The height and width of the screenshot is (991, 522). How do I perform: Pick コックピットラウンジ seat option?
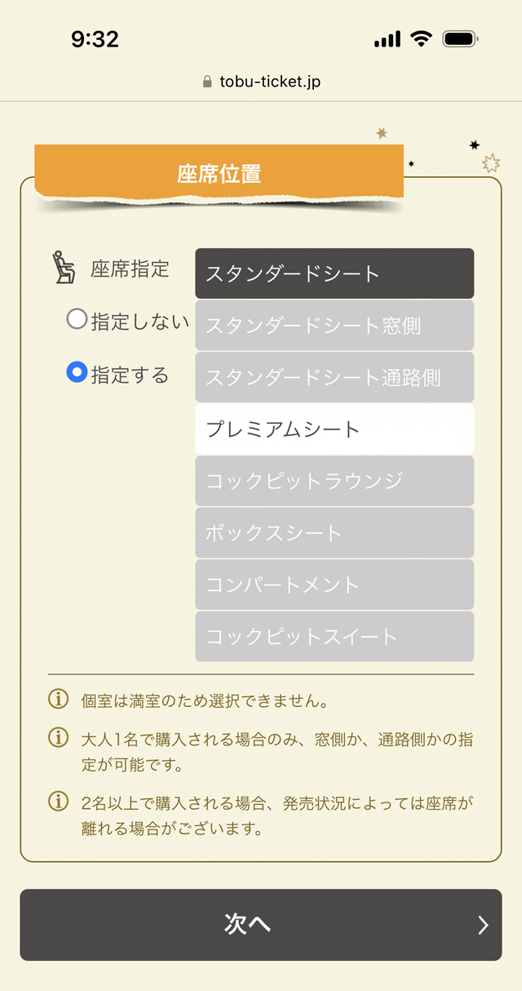point(334,481)
